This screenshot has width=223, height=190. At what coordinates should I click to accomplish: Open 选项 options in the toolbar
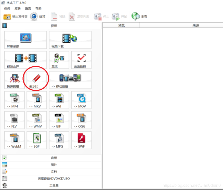click(38, 17)
